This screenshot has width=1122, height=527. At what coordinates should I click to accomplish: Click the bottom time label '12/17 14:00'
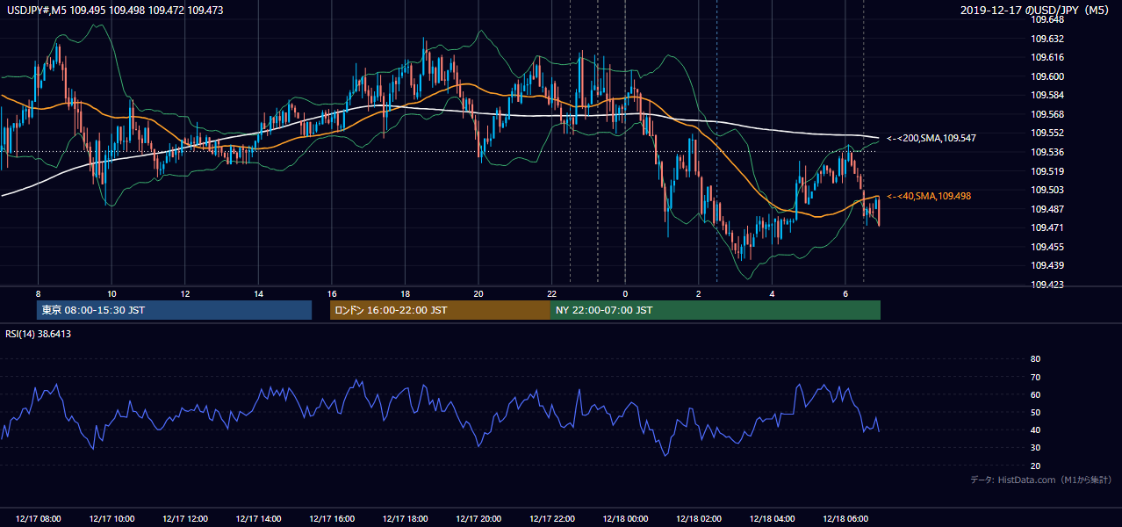258,518
